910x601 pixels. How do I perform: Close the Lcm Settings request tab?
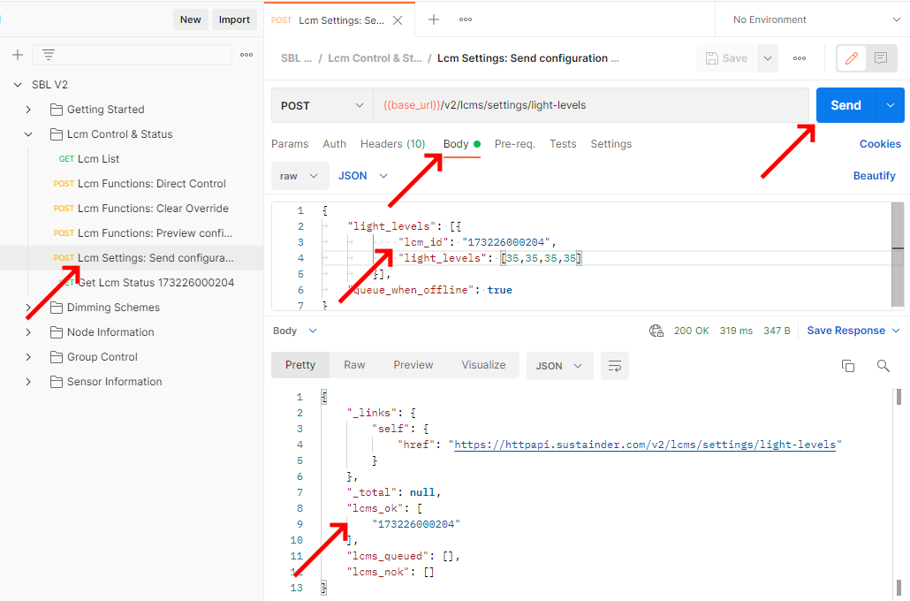pos(398,20)
